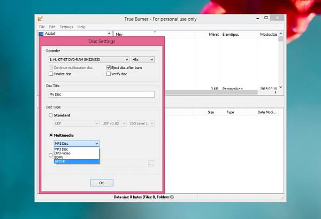Enable the Verify disc checkbox

coord(109,74)
